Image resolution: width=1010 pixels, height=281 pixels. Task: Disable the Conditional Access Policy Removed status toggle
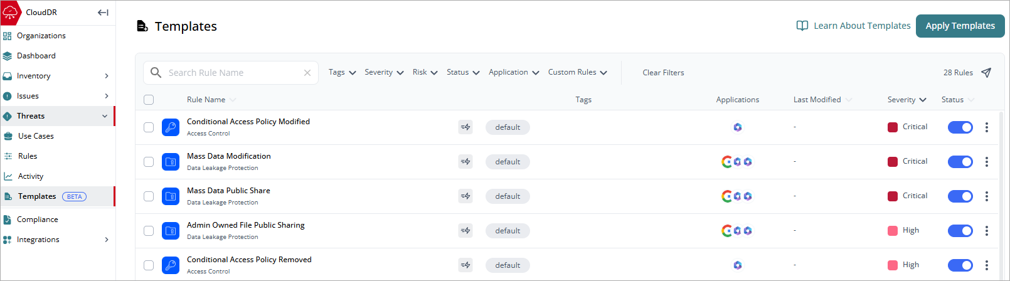[960, 265]
